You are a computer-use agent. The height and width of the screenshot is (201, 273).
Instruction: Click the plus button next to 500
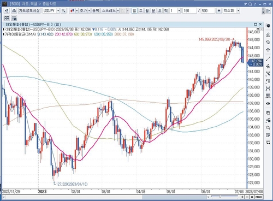click(219, 11)
